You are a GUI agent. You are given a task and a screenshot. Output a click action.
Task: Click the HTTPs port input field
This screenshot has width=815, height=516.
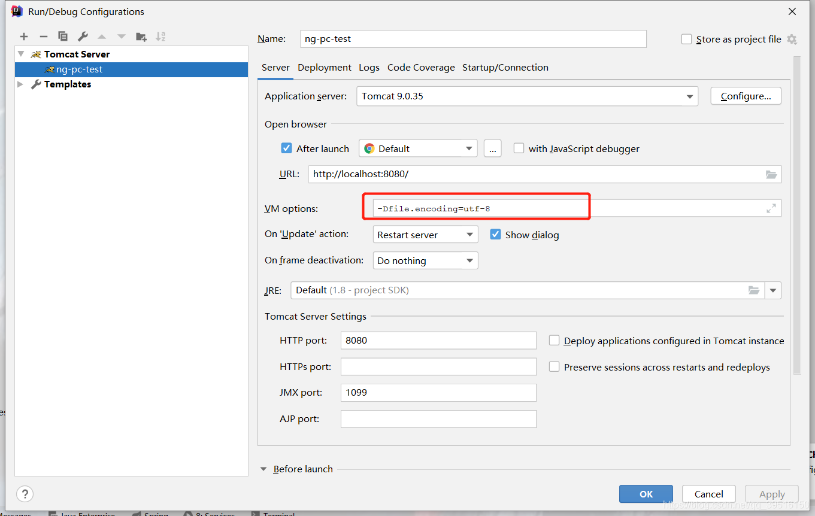[x=438, y=367]
